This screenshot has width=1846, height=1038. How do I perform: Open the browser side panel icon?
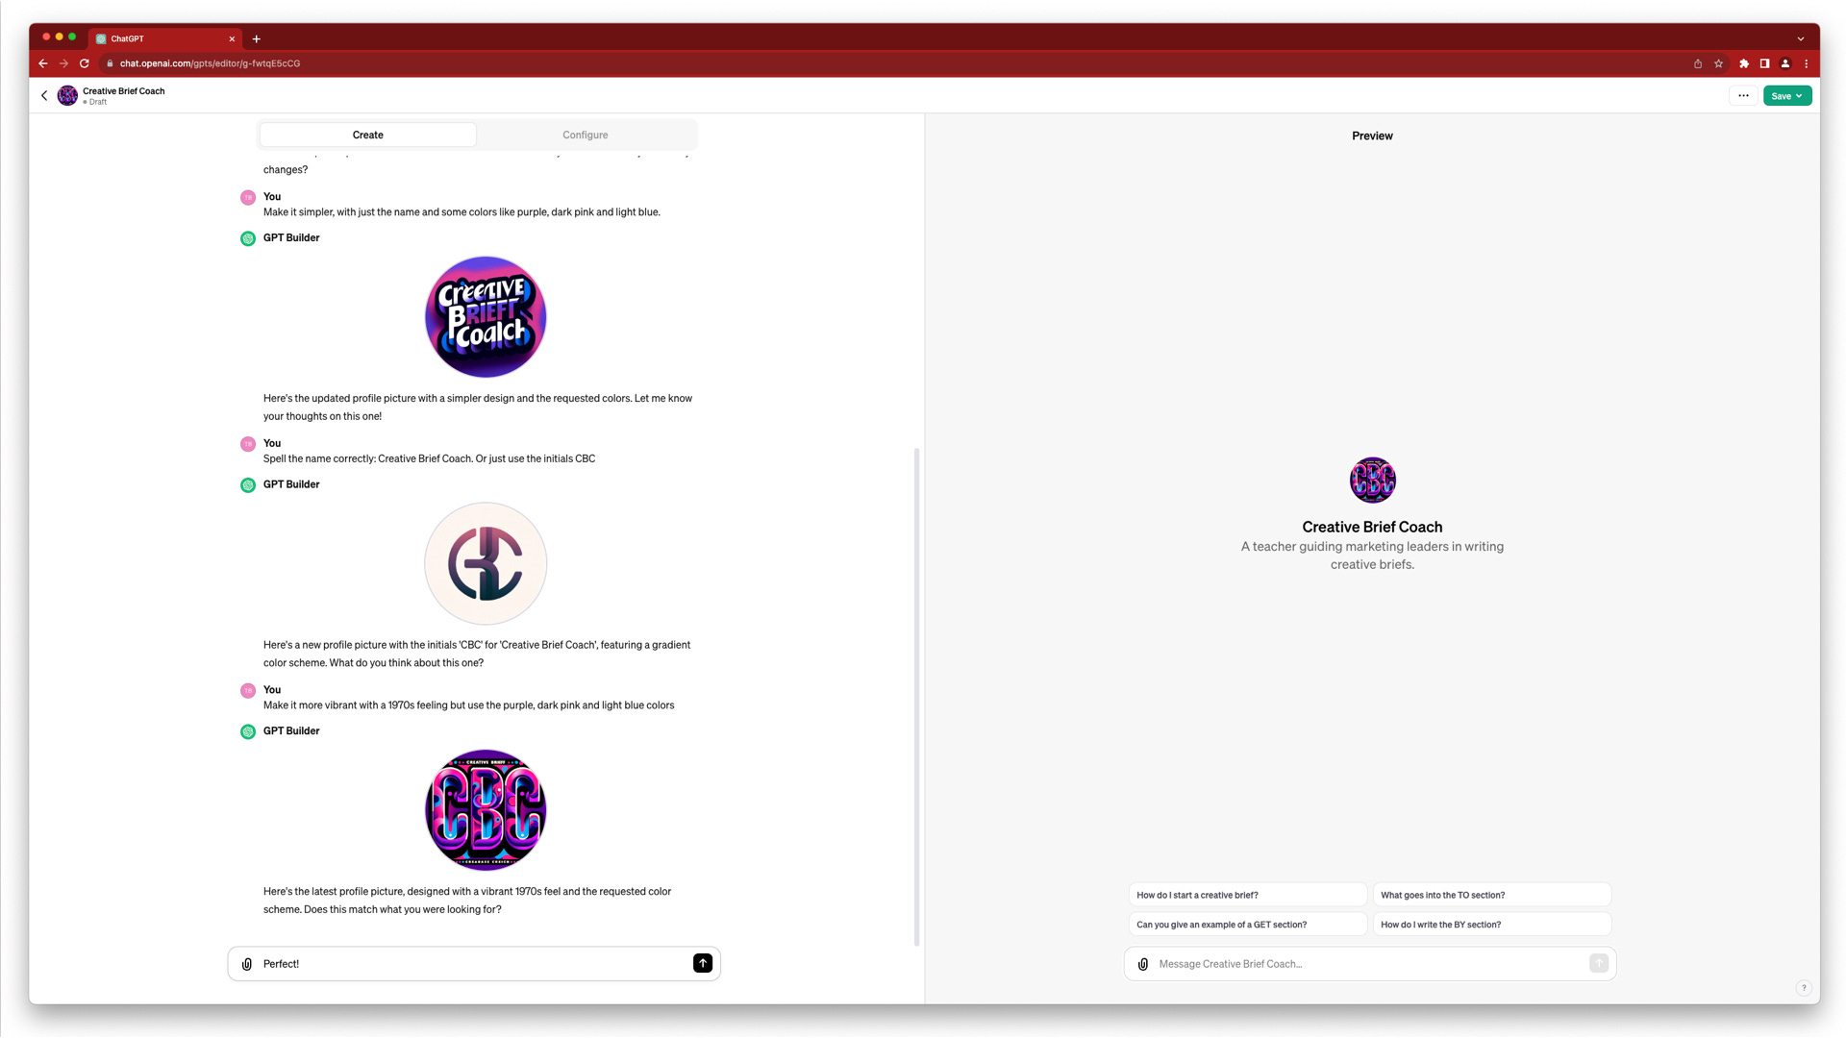click(x=1764, y=63)
